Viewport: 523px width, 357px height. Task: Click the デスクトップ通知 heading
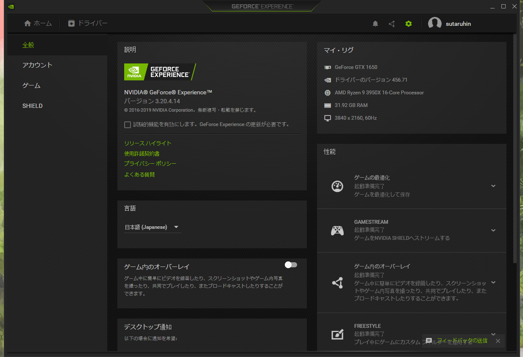(x=148, y=327)
